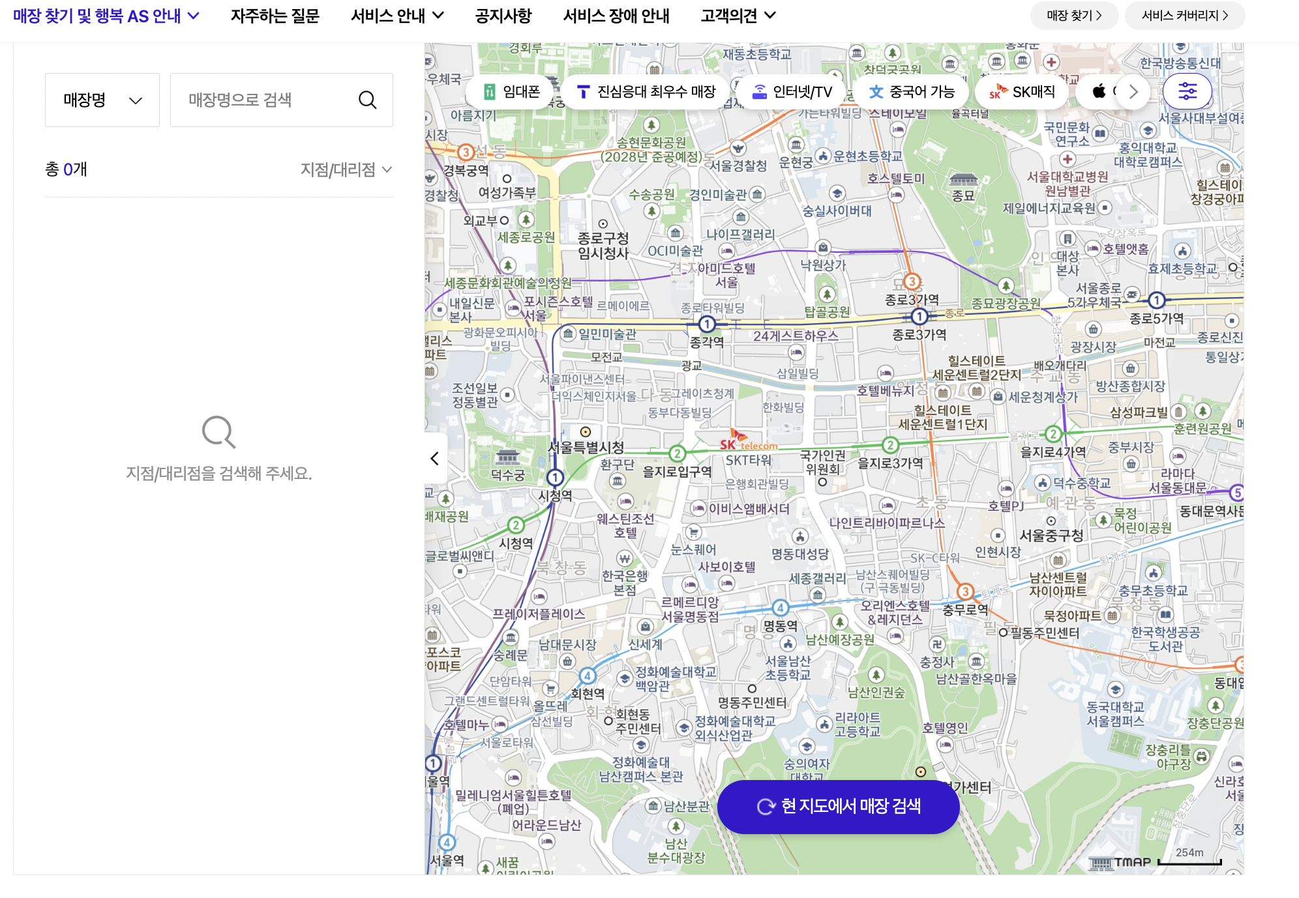Click the search magnifier icon
Image resolution: width=1299 pixels, height=898 pixels.
[368, 100]
